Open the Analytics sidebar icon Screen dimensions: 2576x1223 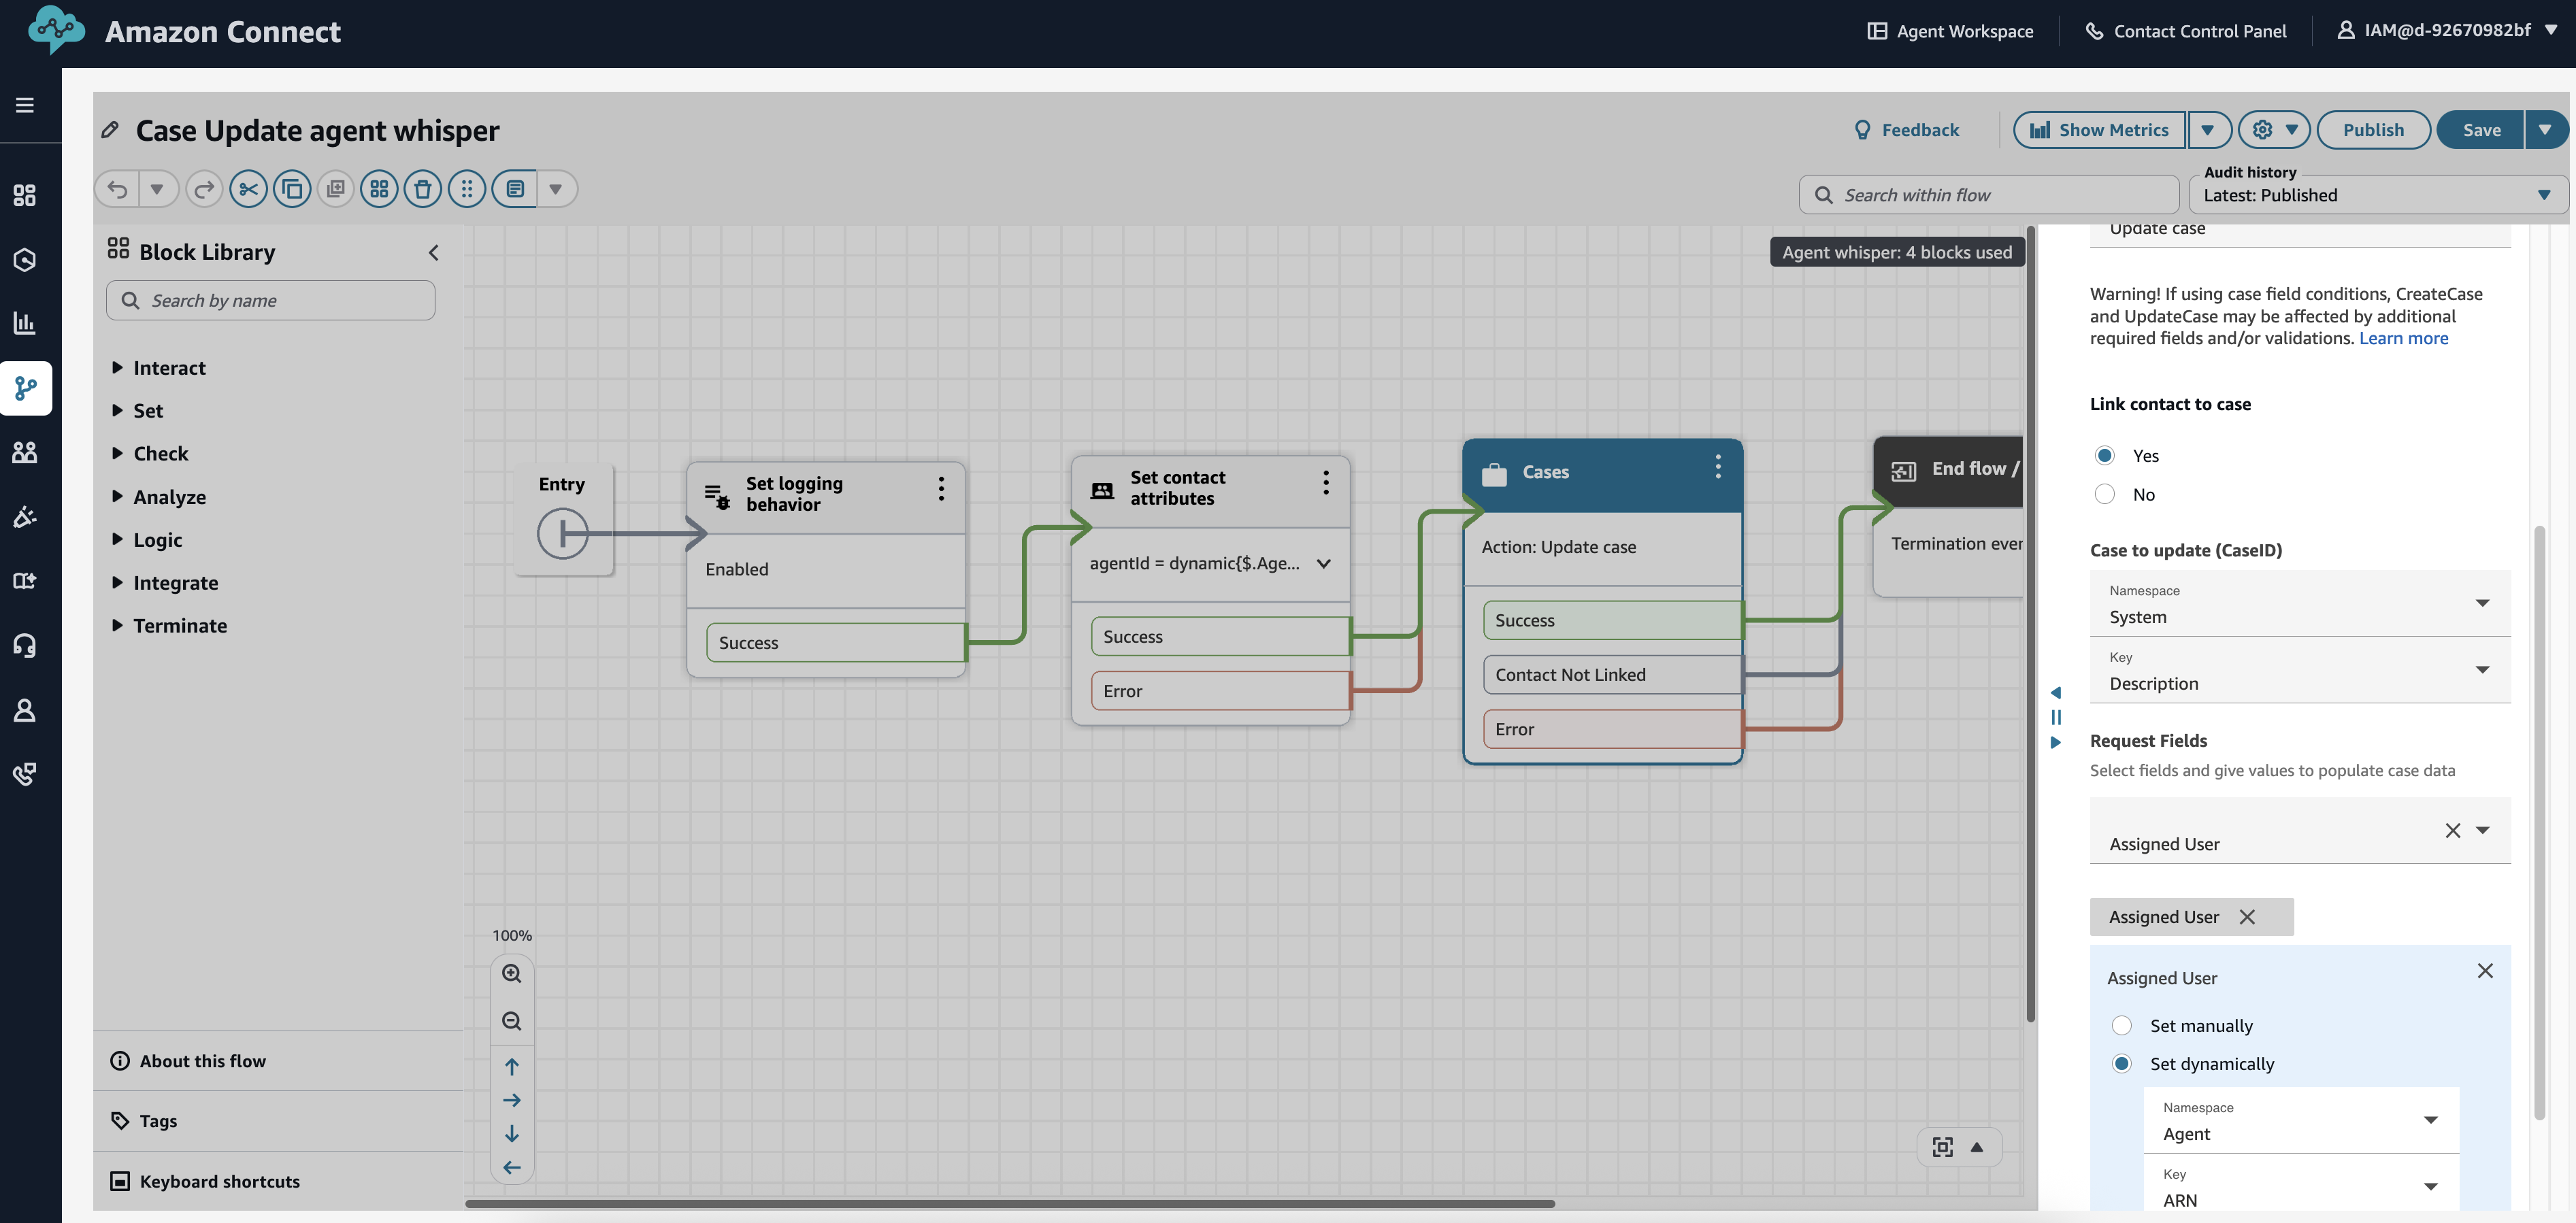[x=25, y=322]
